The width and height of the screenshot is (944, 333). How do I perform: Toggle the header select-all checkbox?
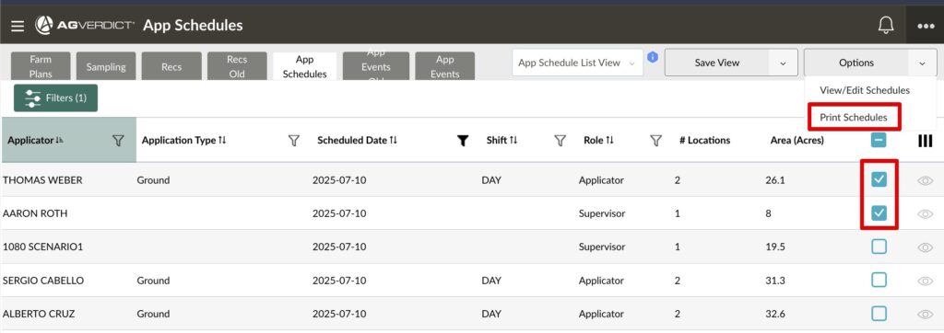click(879, 140)
